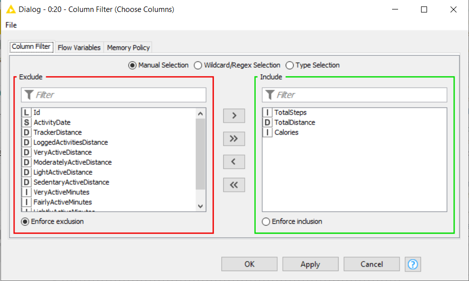469x281 pixels.
Task: Open help via the question mark icon
Action: [x=413, y=264]
